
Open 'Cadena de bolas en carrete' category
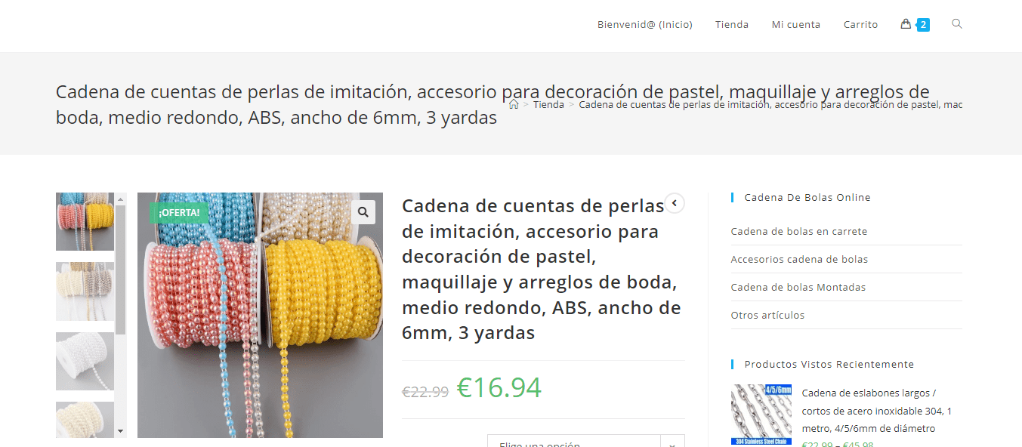pos(799,231)
